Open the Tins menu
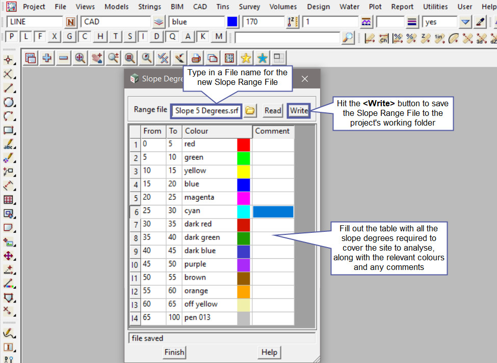The image size is (497, 363). pos(222,7)
